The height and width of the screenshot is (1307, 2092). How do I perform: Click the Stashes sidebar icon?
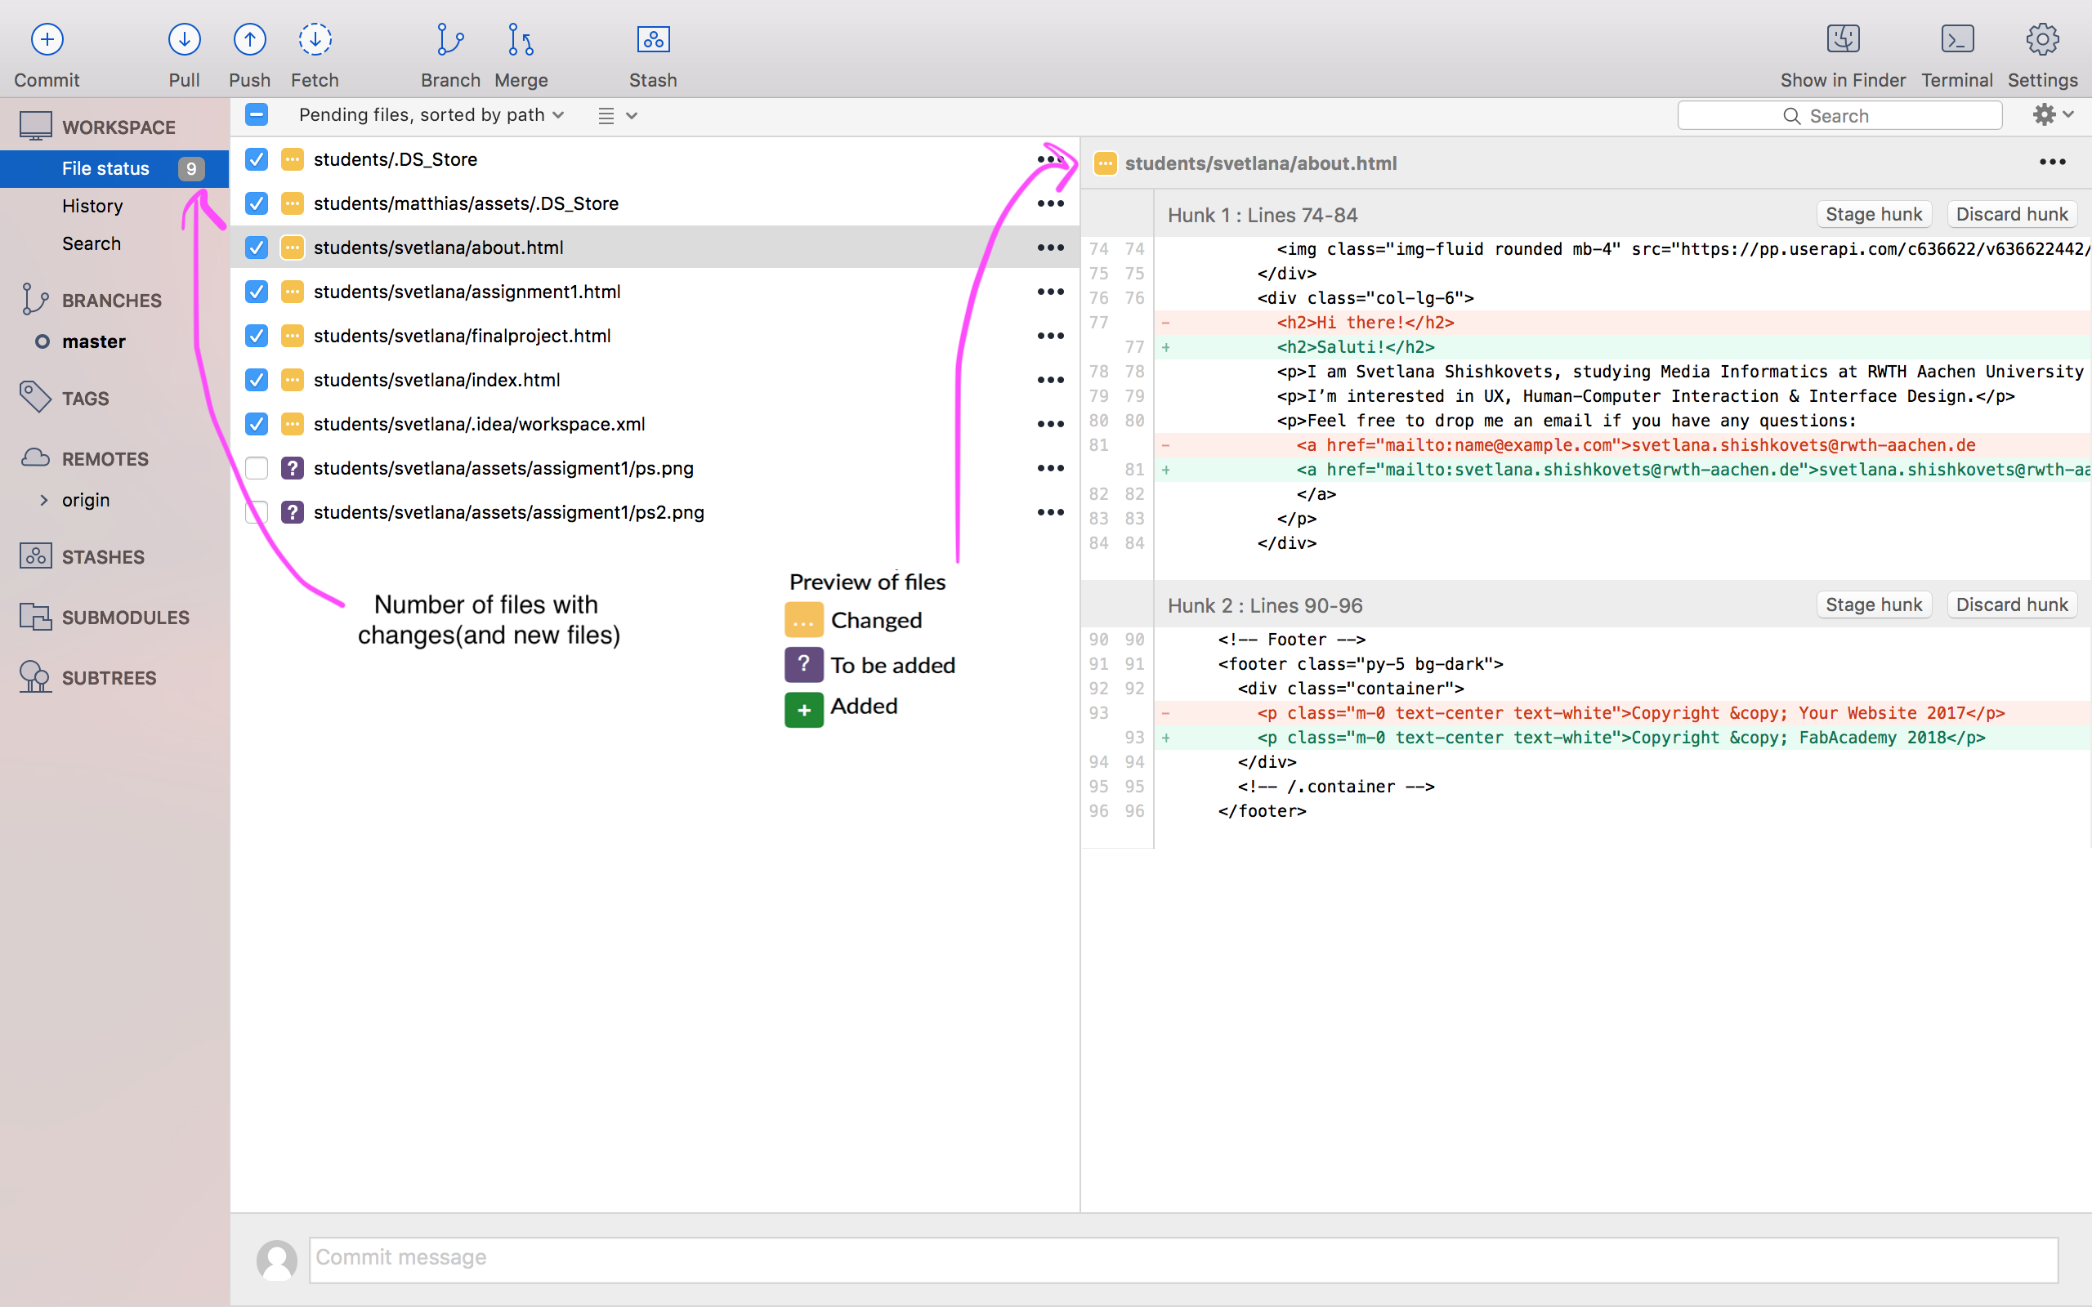(35, 555)
